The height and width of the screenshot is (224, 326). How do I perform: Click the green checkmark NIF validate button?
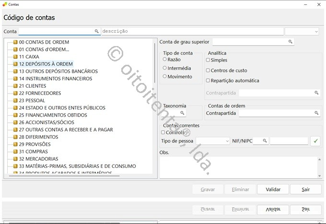(315, 141)
